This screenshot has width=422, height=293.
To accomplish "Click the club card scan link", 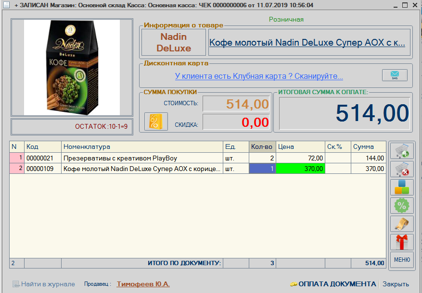I will point(259,76).
